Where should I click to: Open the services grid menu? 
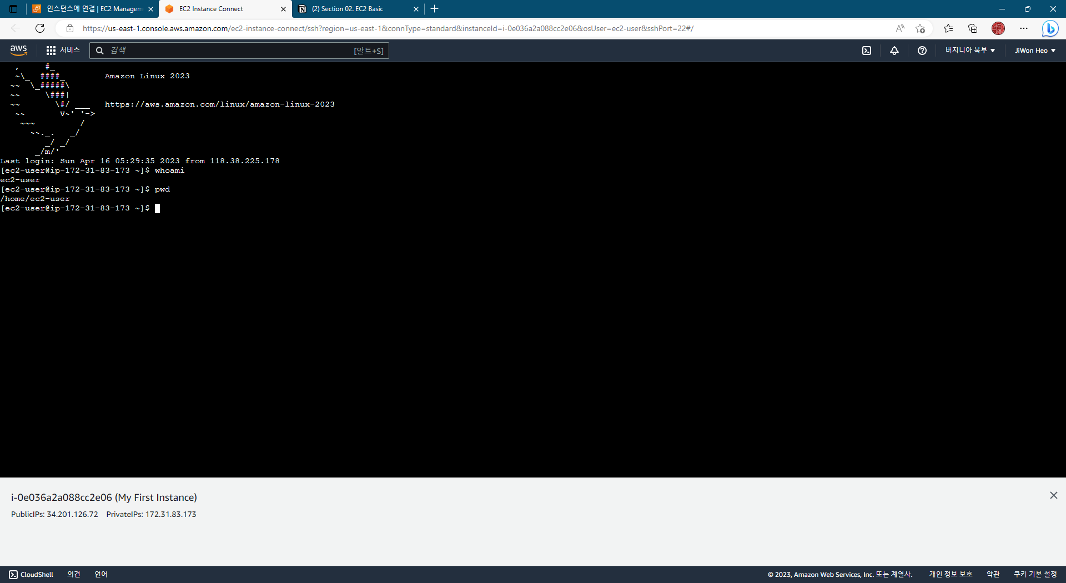63,51
